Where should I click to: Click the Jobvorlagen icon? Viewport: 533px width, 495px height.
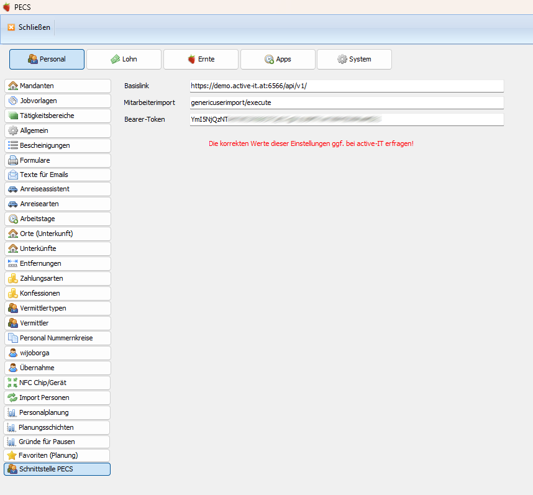[12, 101]
